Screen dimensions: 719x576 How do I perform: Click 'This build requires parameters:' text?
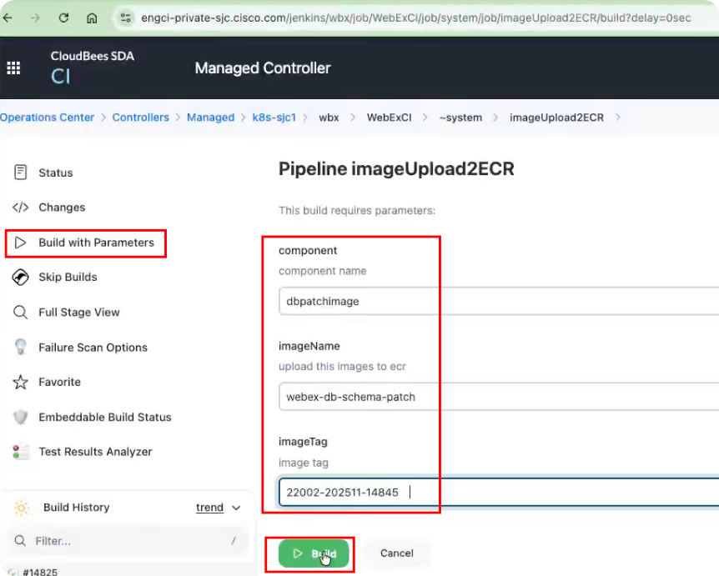point(357,210)
